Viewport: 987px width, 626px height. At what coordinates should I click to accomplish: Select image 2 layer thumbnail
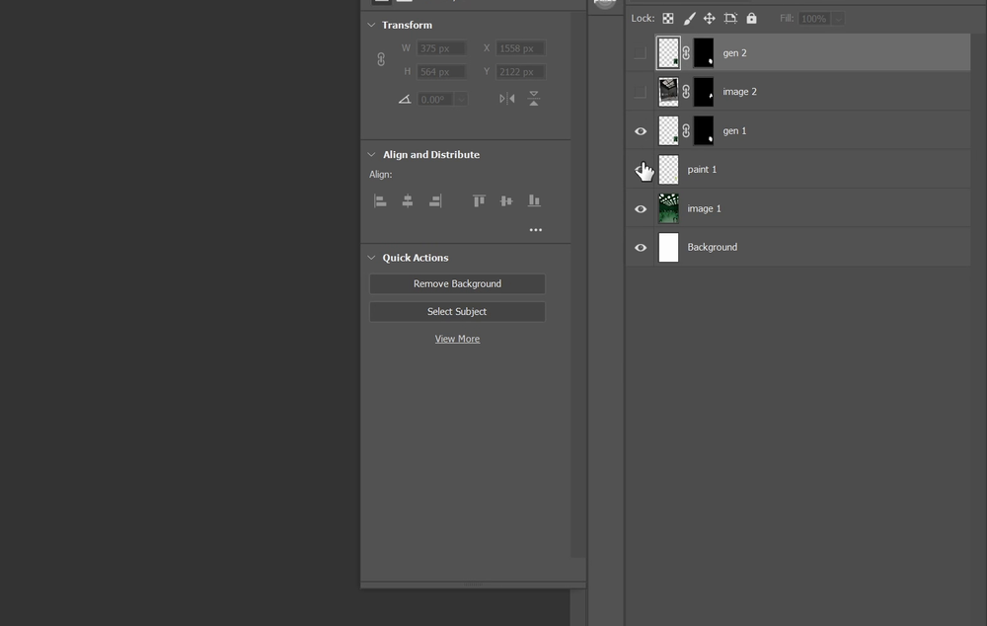(668, 92)
